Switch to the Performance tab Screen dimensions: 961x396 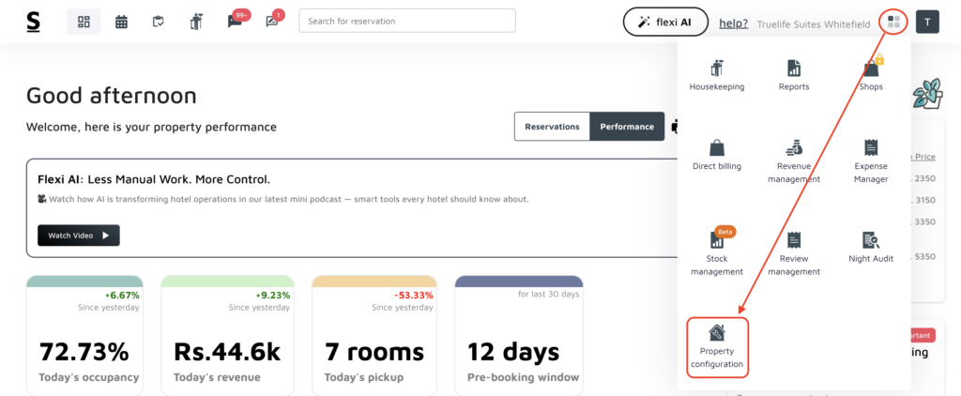pos(627,127)
